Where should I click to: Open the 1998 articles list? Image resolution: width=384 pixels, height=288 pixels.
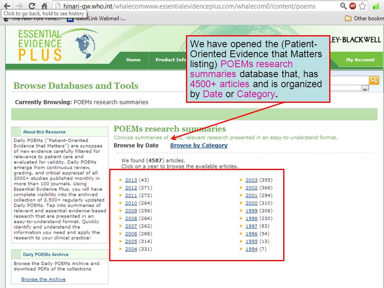[252, 218]
